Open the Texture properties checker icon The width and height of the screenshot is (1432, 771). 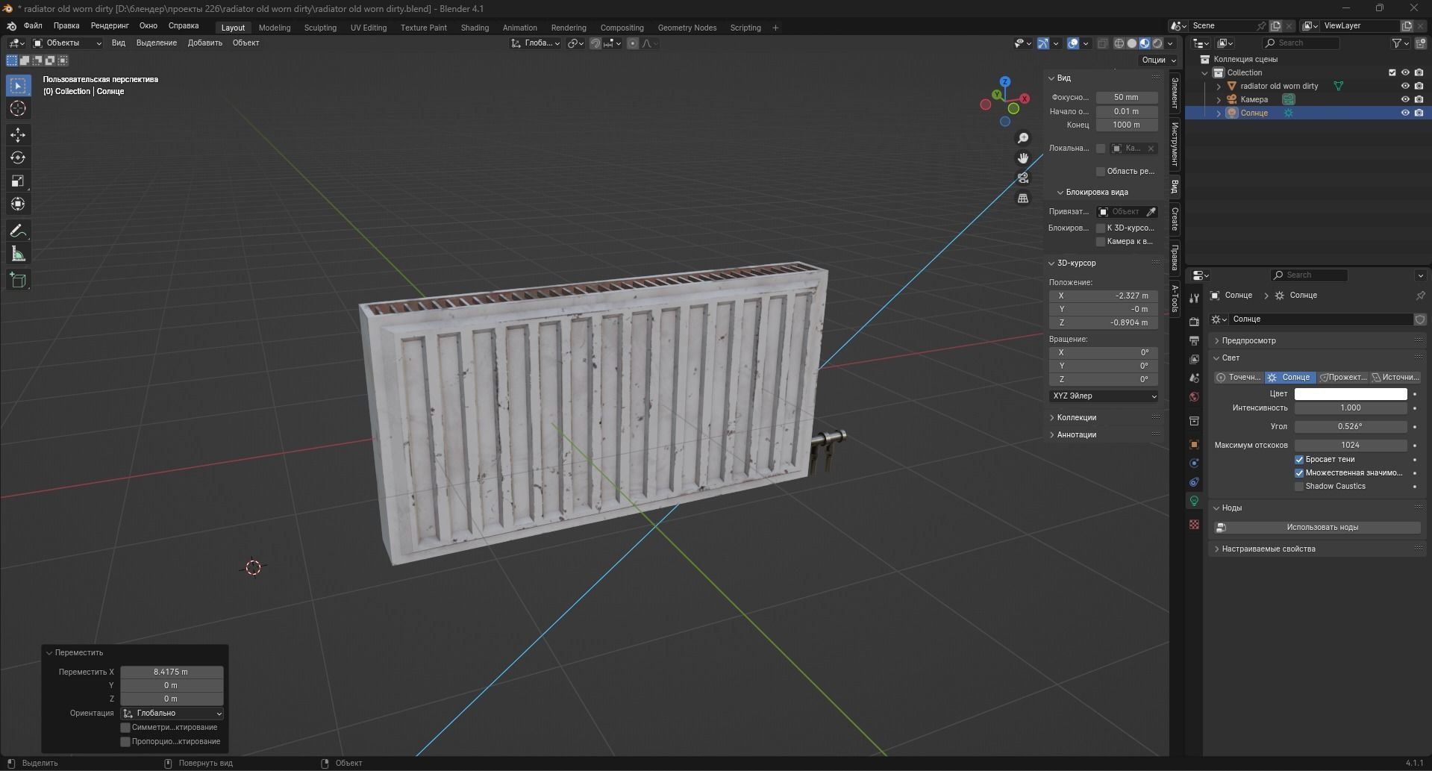coord(1194,525)
